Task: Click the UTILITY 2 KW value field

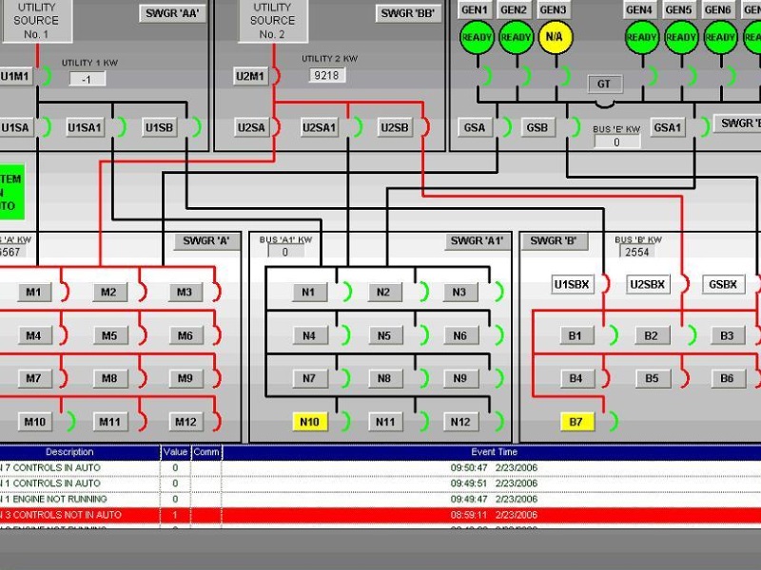Action: 326,75
